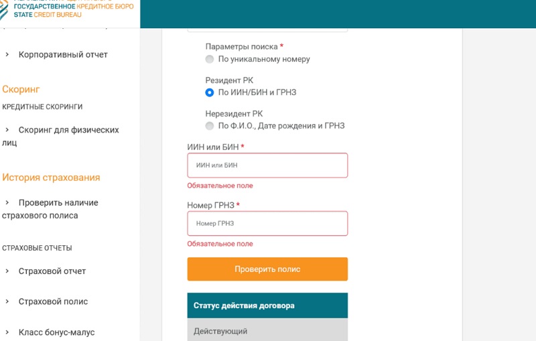Viewport: 536px width, 341px height.
Task: Focus the Номер ГРНЗ input field
Action: (x=267, y=224)
